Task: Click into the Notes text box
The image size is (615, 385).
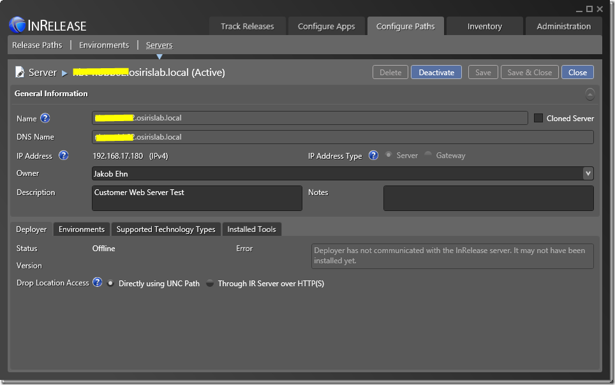Action: click(x=488, y=198)
